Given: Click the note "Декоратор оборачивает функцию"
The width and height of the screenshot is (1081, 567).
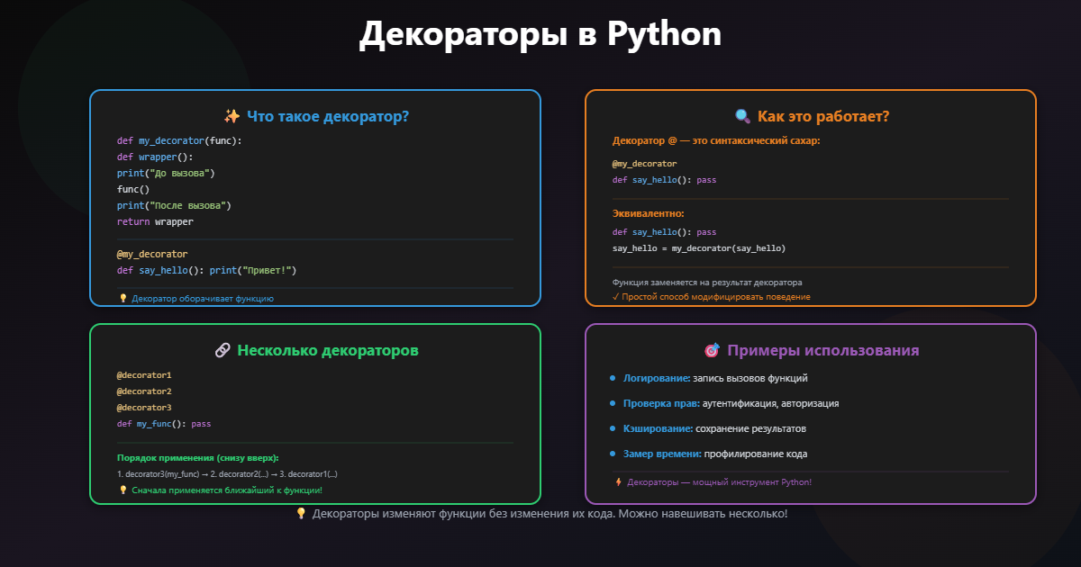Looking at the screenshot, I should click(x=203, y=298).
